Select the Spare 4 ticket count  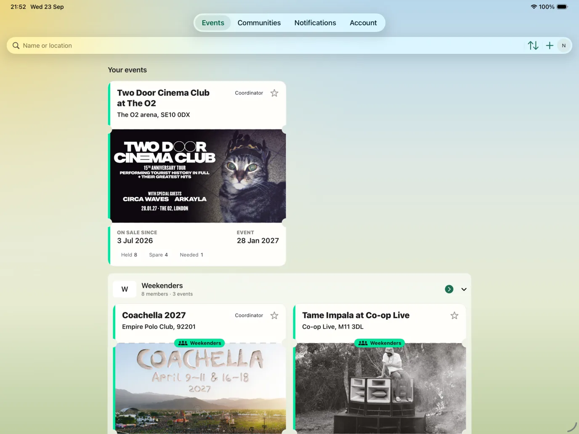[159, 255]
